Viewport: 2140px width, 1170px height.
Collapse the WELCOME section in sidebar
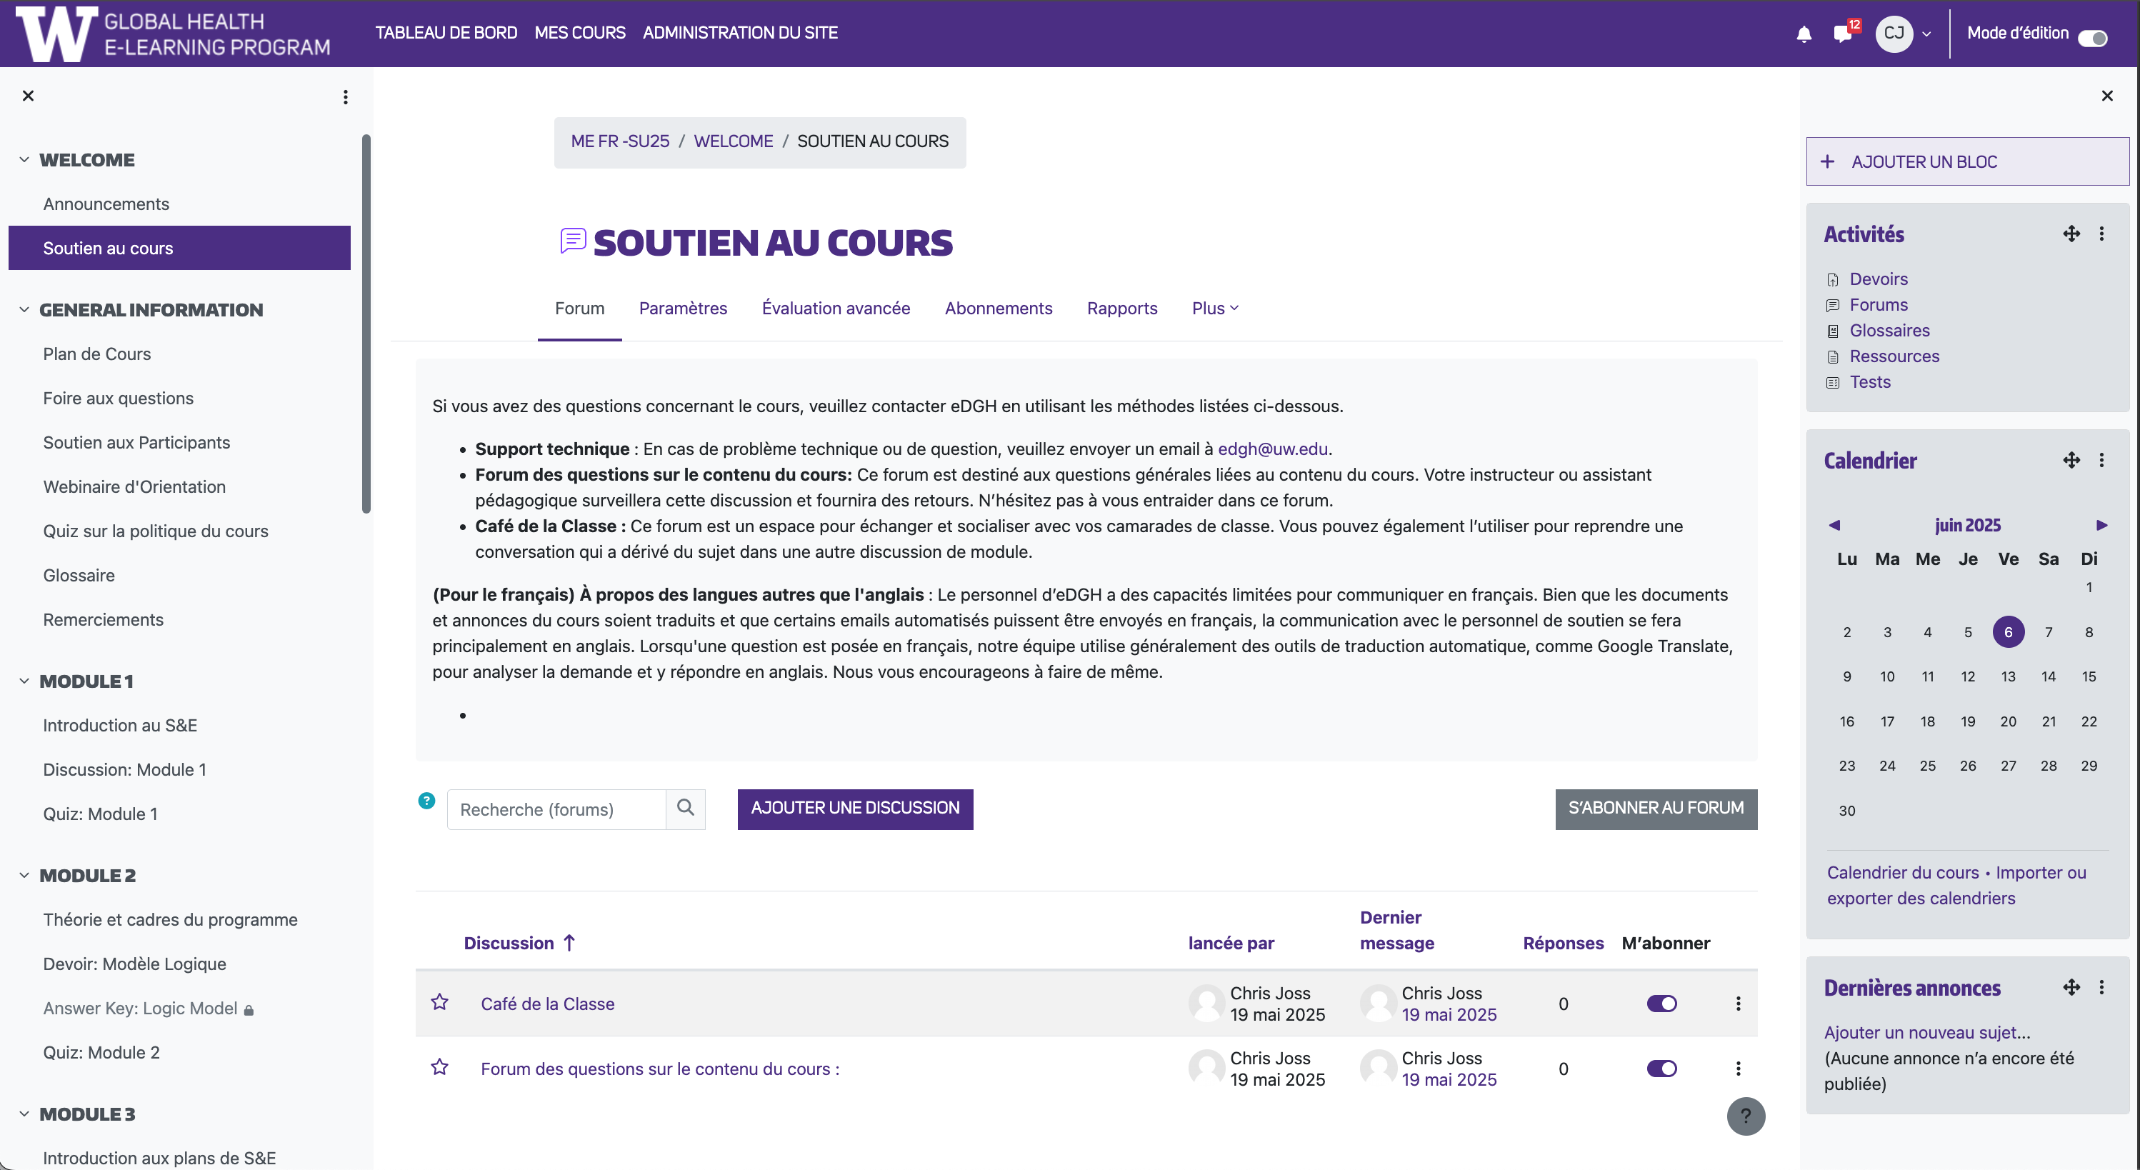tap(24, 159)
